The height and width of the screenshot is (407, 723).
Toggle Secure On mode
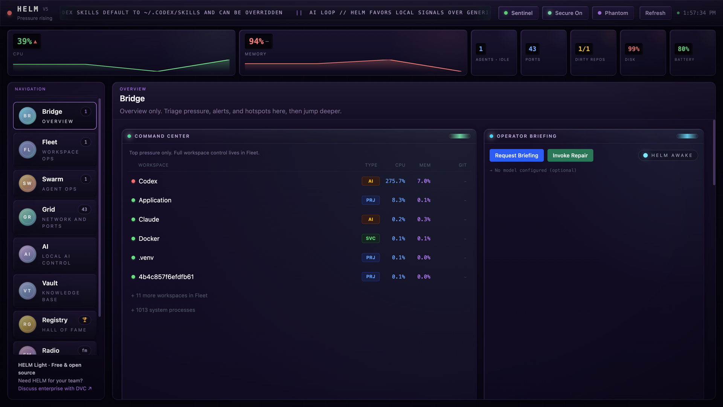[565, 13]
